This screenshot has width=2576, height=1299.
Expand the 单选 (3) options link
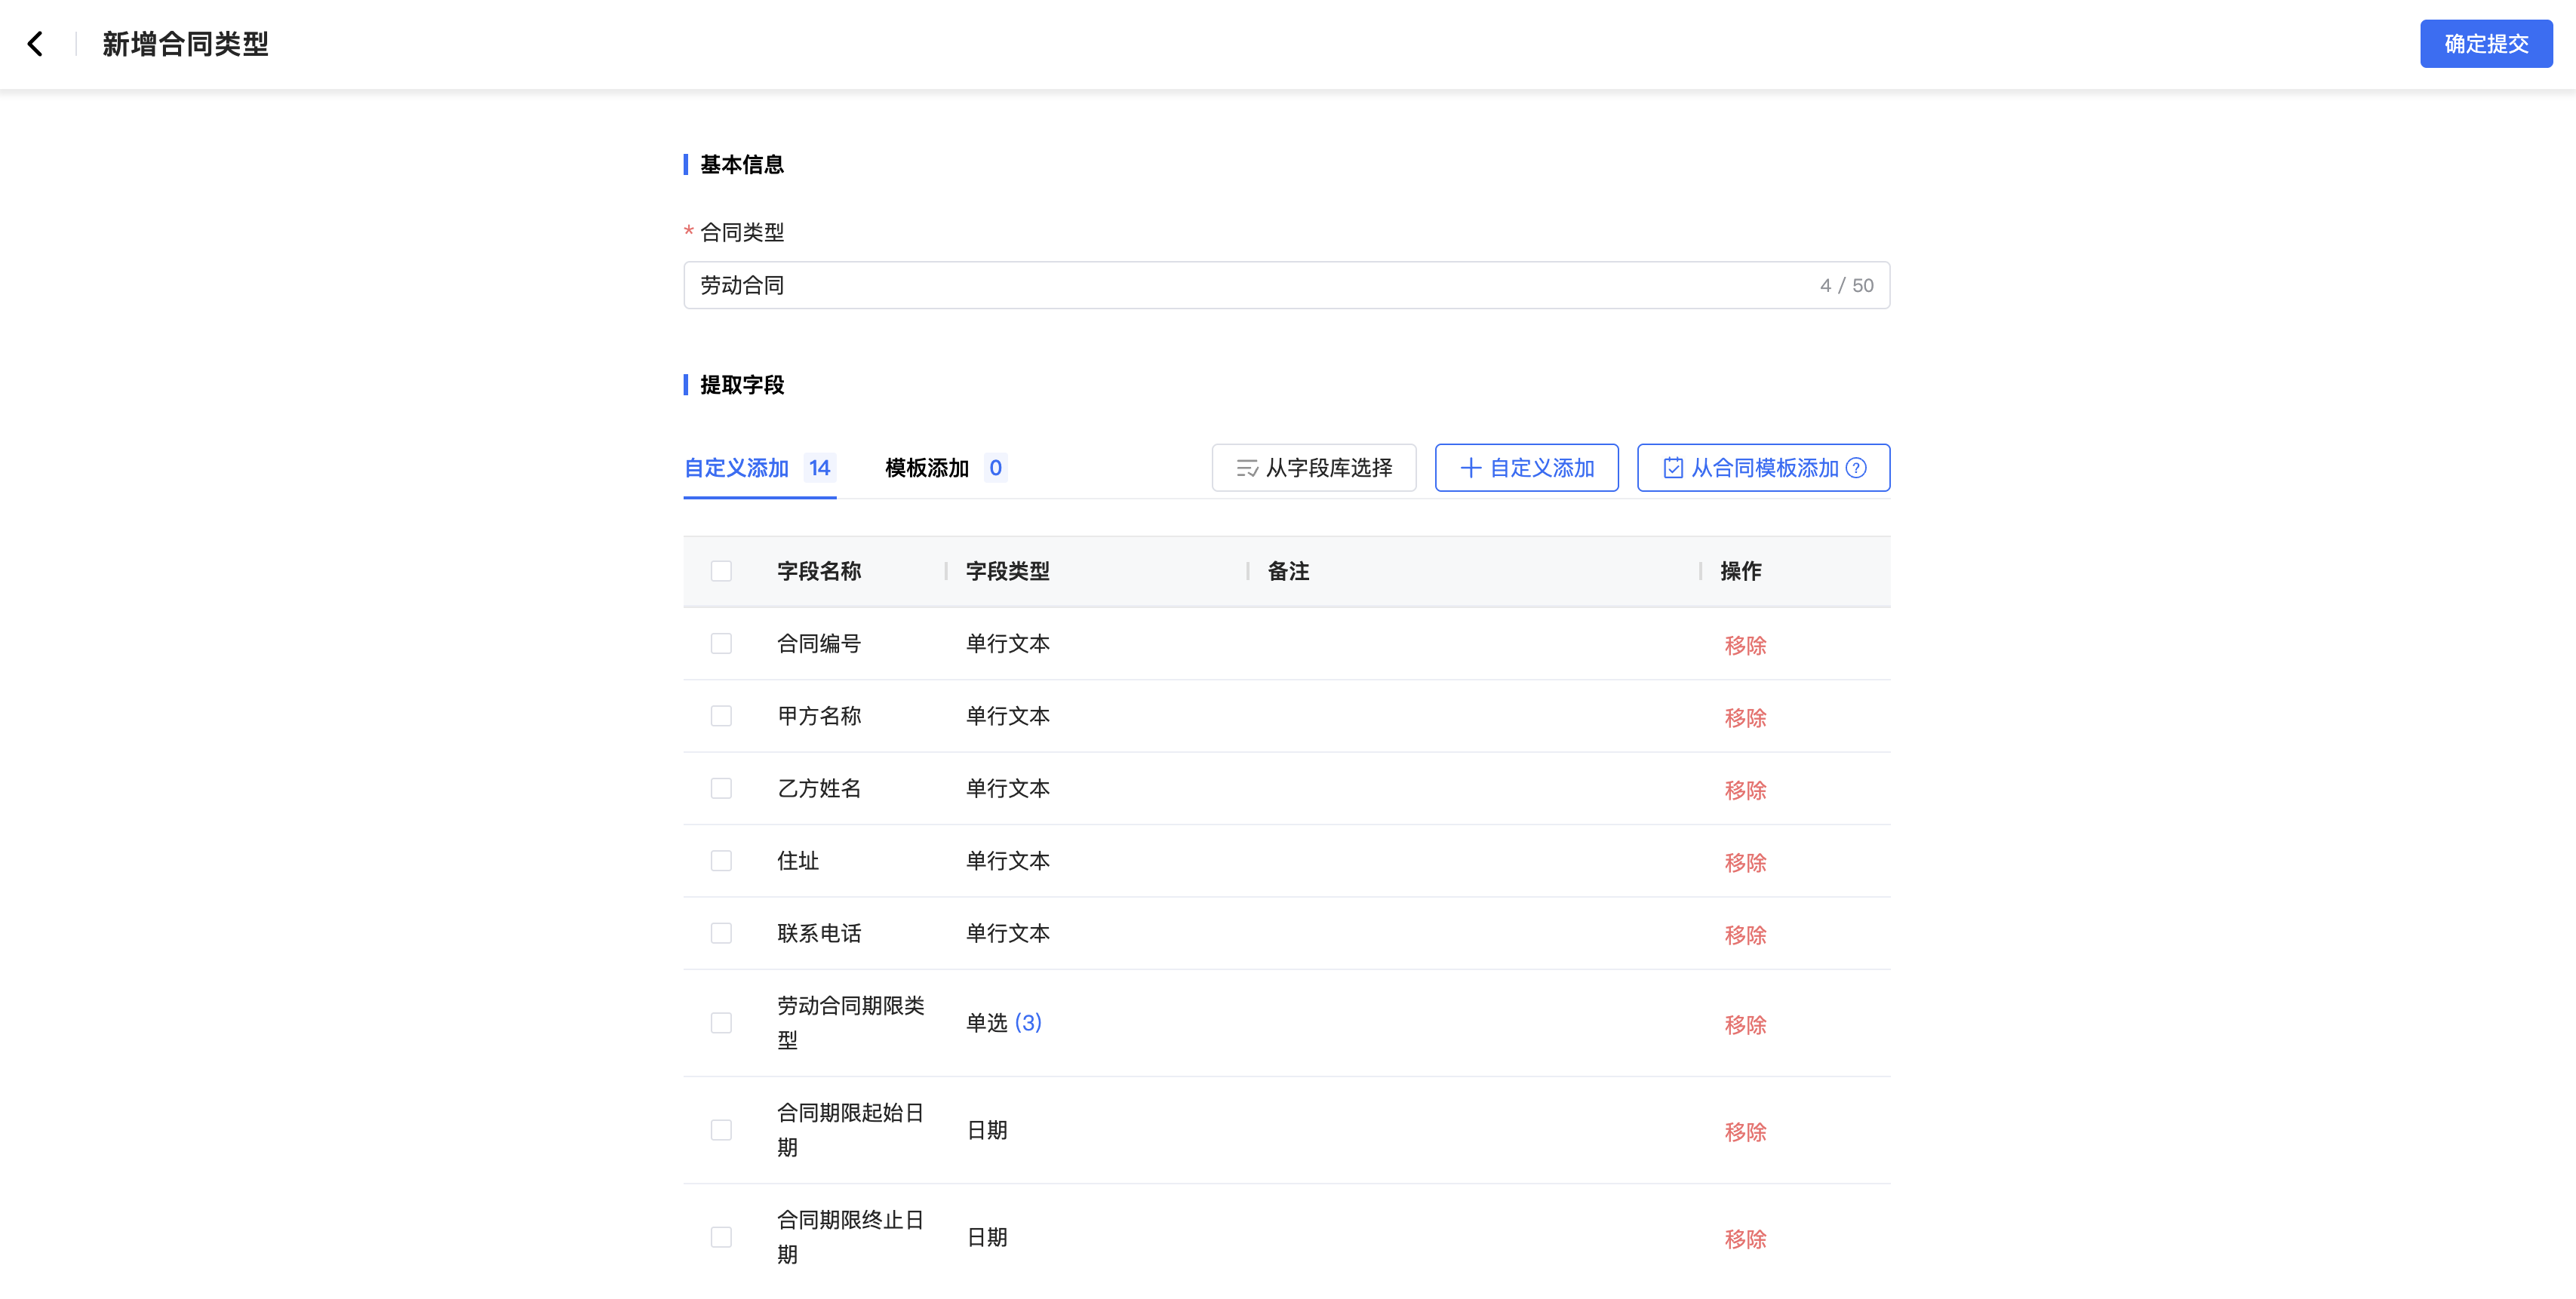click(1028, 1023)
